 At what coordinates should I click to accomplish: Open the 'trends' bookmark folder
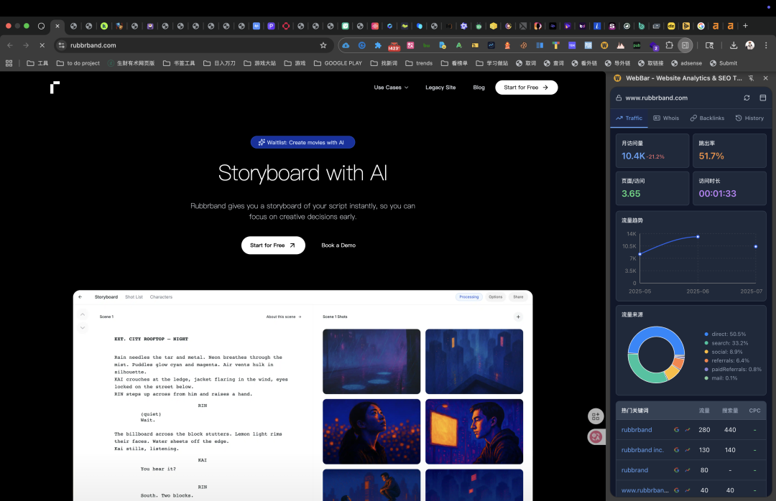click(x=419, y=63)
